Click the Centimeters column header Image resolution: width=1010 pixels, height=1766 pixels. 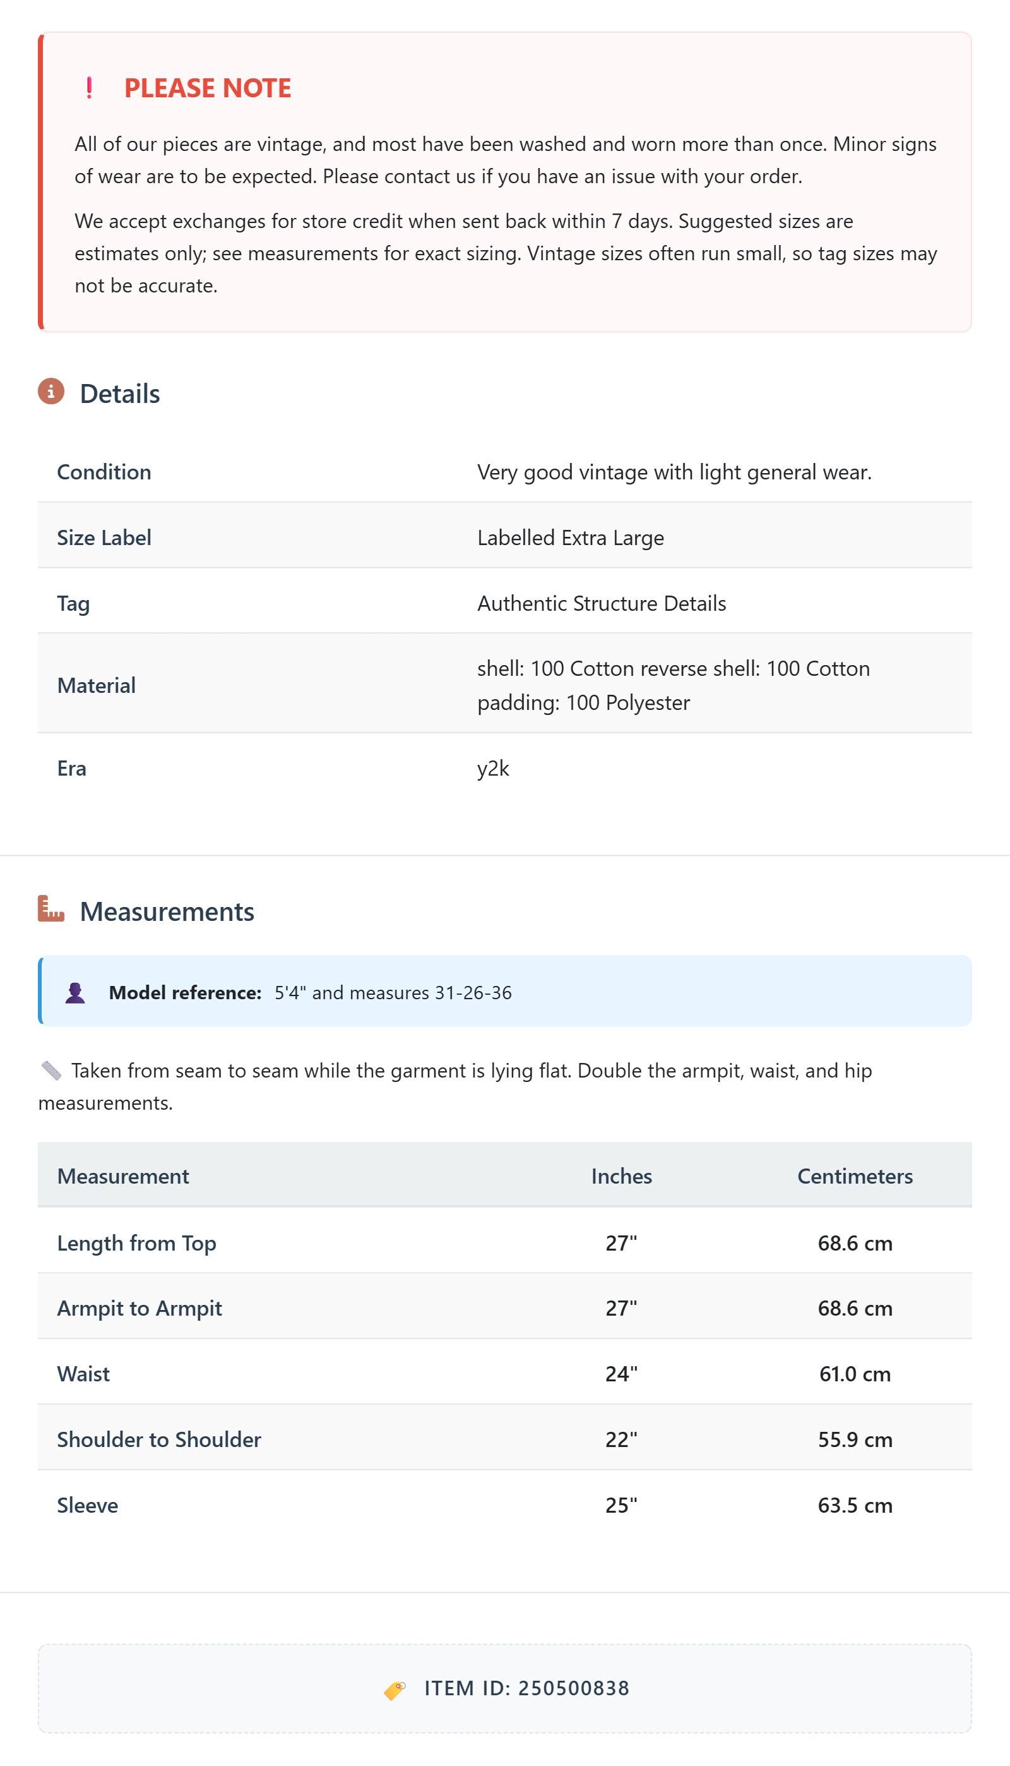855,1176
